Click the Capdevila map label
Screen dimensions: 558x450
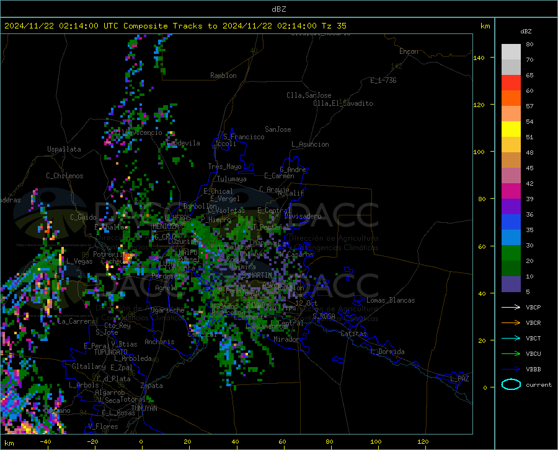183,143
